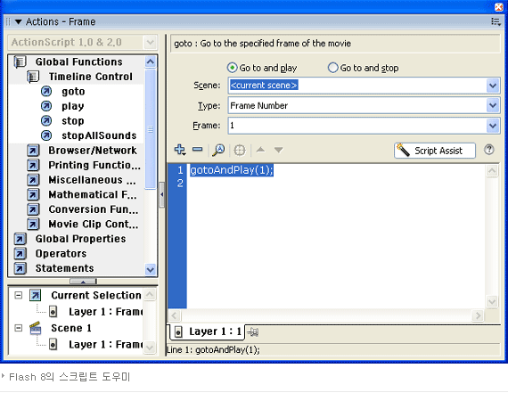
Task: Click the pin script icon beside Layer 1 tab
Action: click(x=253, y=332)
